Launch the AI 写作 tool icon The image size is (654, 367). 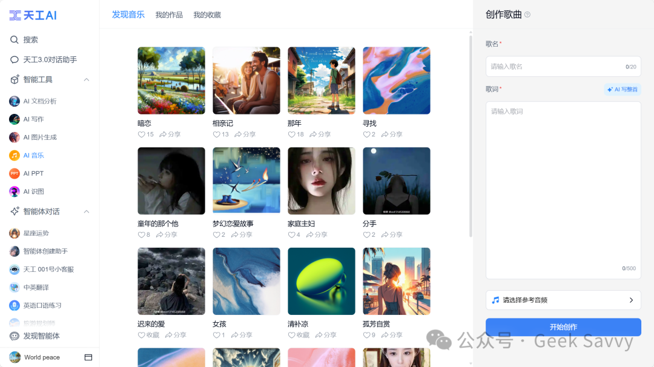(14, 119)
